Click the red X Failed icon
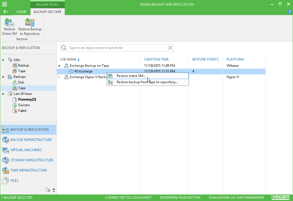This screenshot has width=293, height=201. pyautogui.click(x=15, y=111)
